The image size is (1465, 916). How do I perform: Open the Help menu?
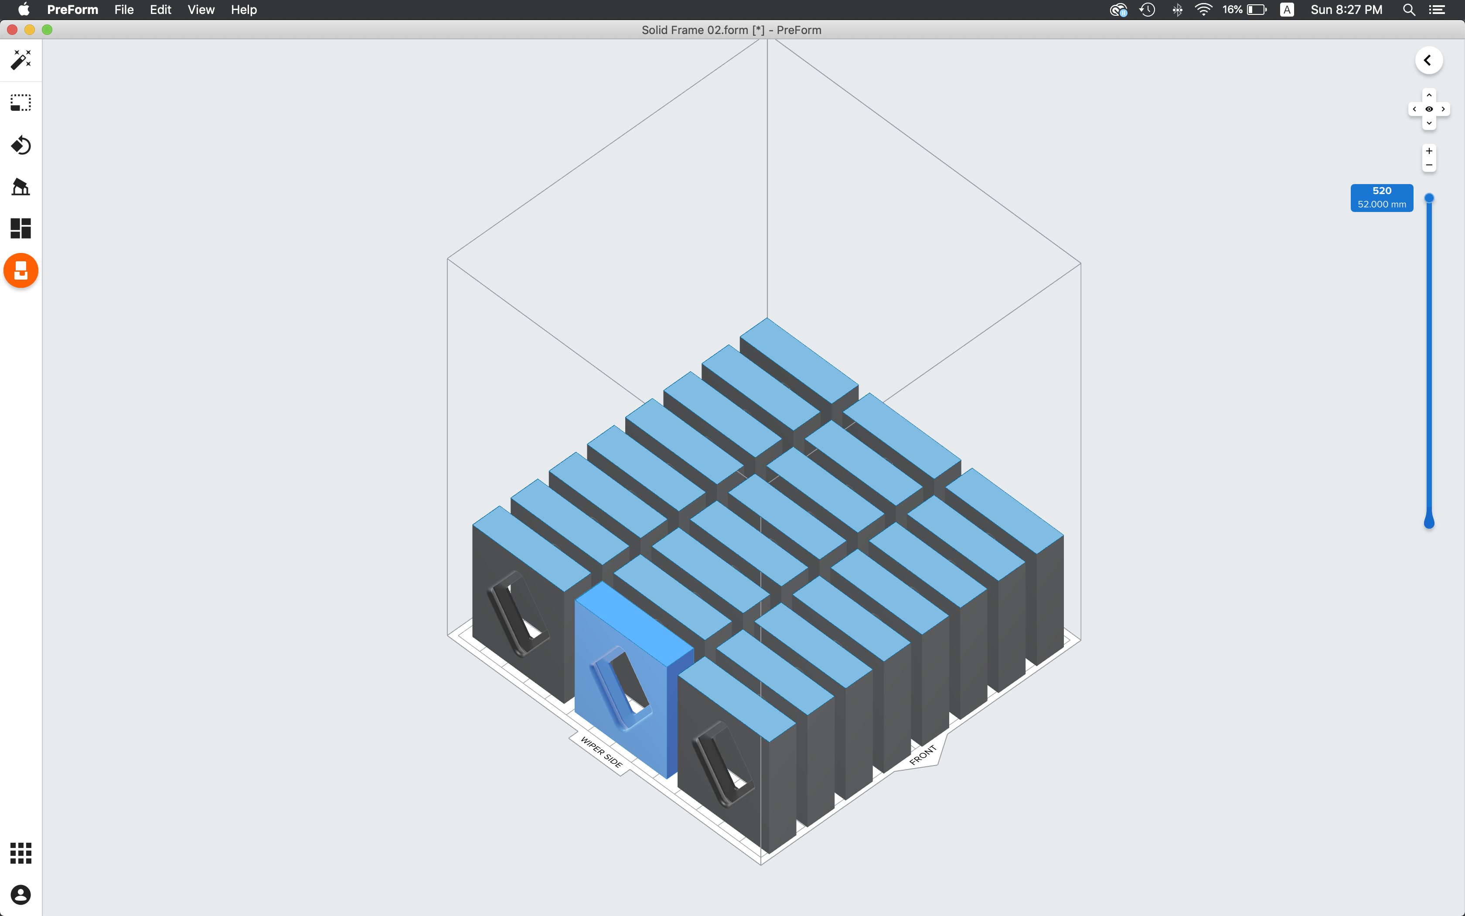[x=244, y=10]
